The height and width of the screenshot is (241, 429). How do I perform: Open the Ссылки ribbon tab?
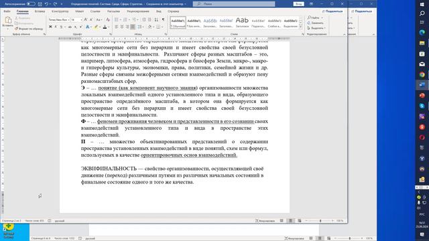(x=95, y=11)
